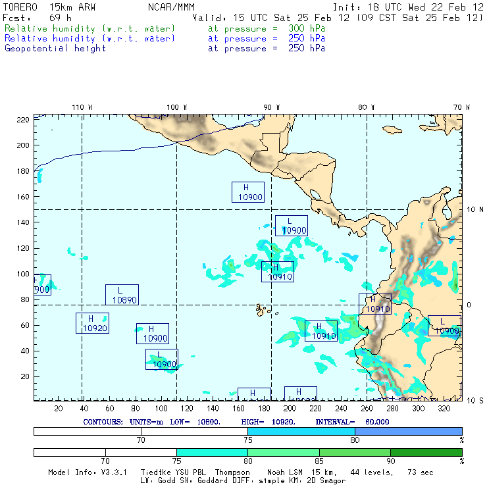The image size is (487, 487).
Task: Click the green 300 hPa pressure value
Action: pos(307,28)
